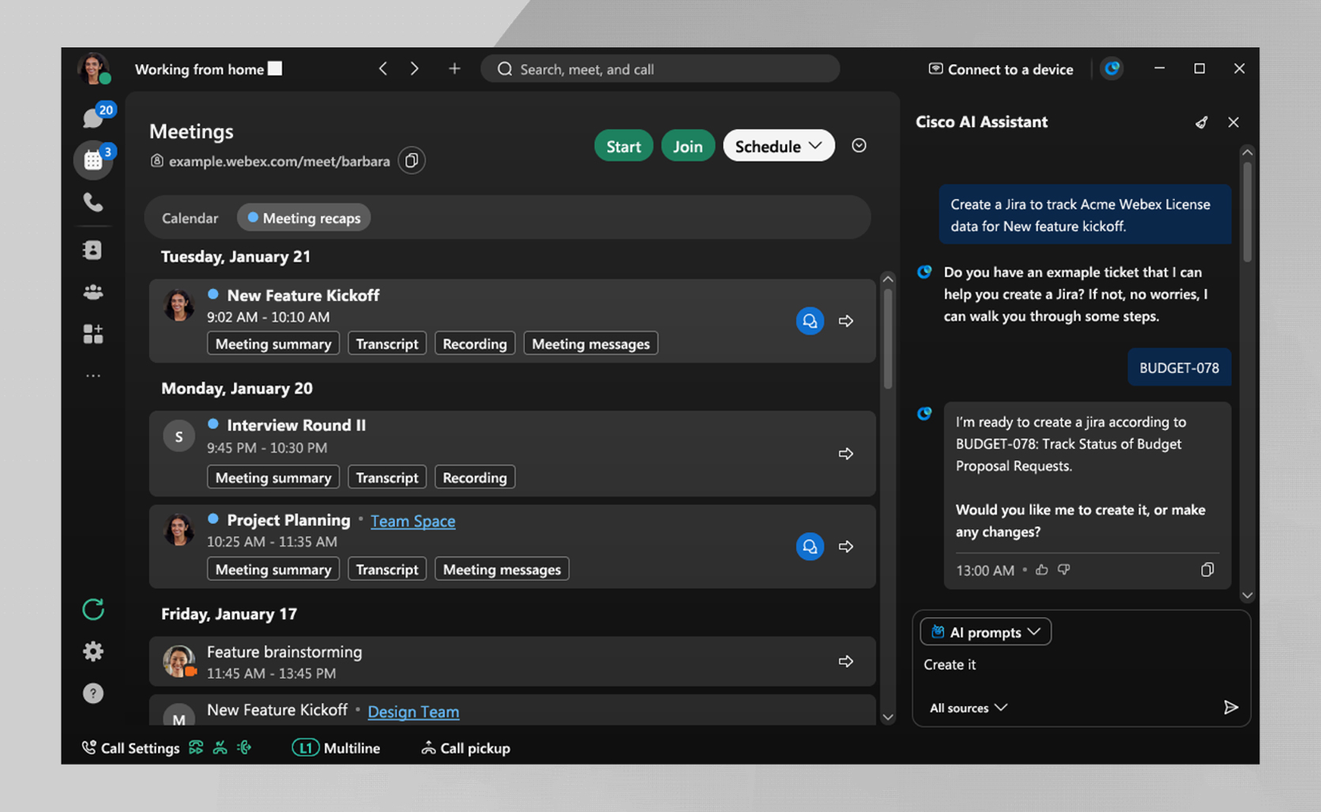
Task: Start a meeting with Start button
Action: 623,146
